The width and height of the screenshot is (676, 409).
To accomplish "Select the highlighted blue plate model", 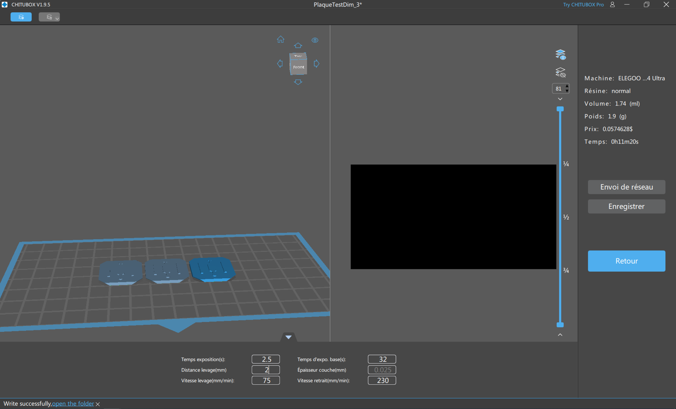I will pos(212,269).
